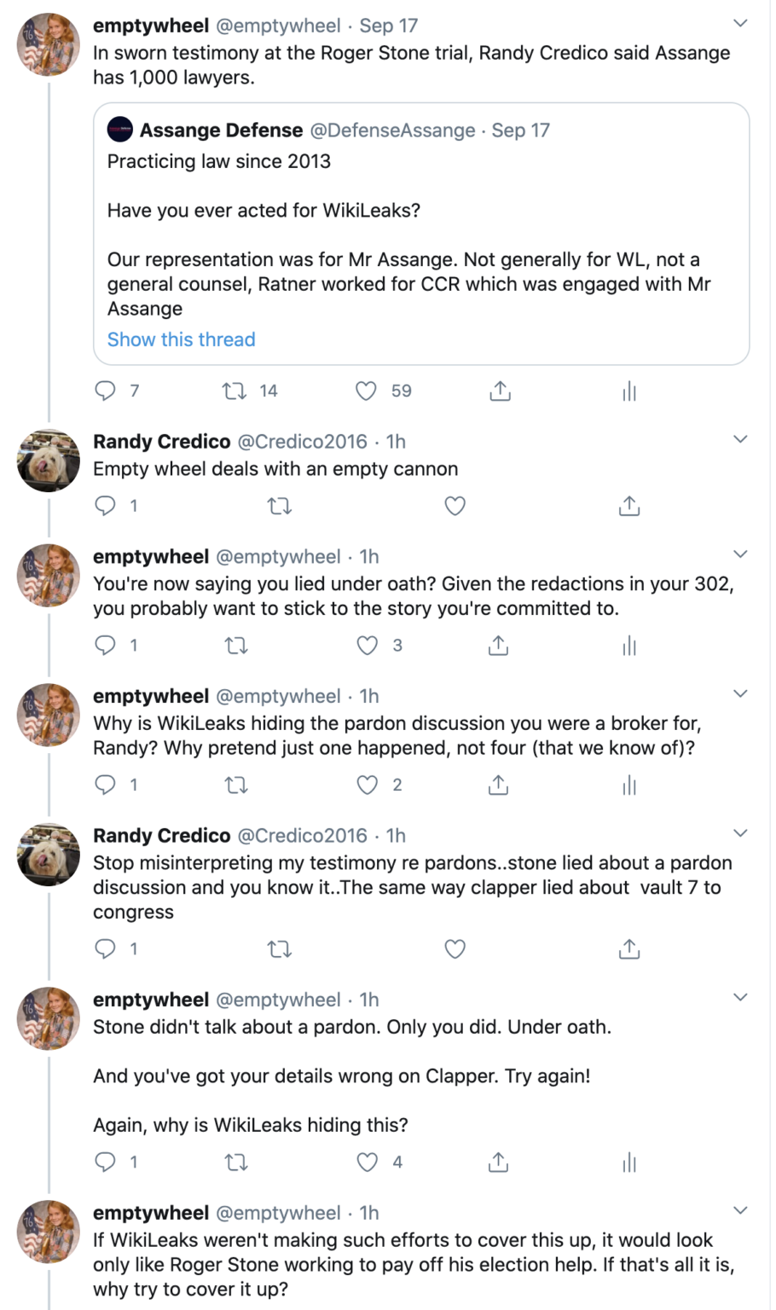Share the 1,000 lawyers tweet
The image size is (776, 1310).
click(501, 391)
